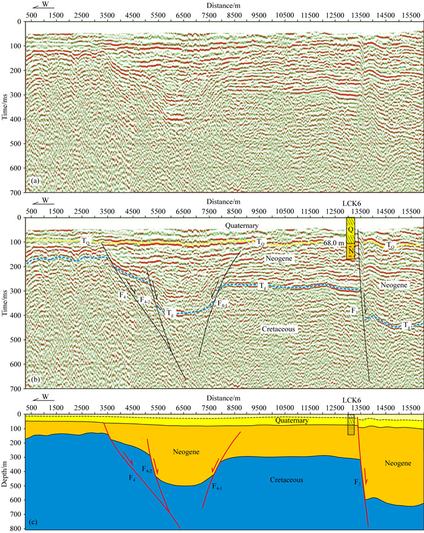Image resolution: width=424 pixels, height=533 pixels.
Task: Select the Cretaceous label in panel (b)
Action: [x=278, y=329]
